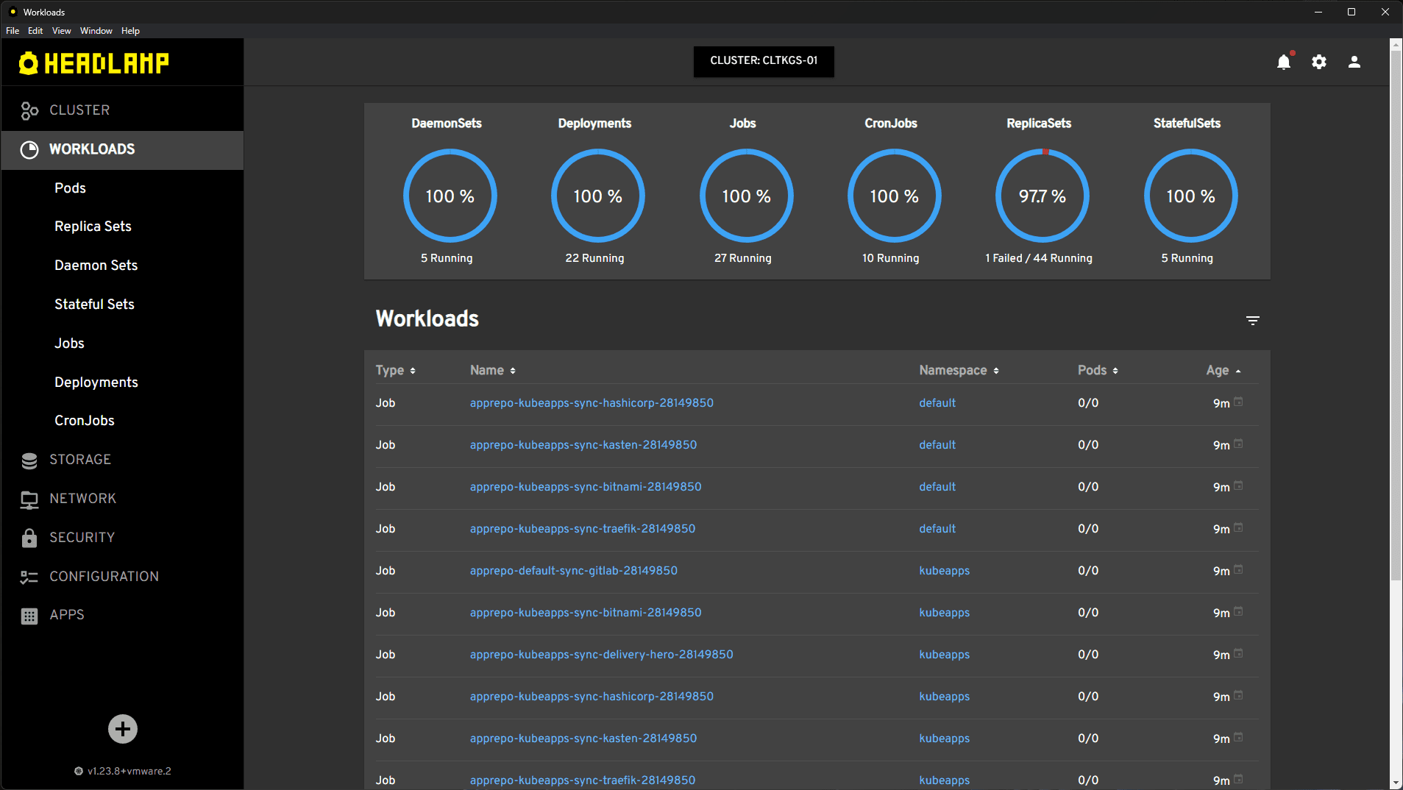Open apprepo-default-sync-gitlab-28149850 job link
Image resolution: width=1403 pixels, height=790 pixels.
coord(573,571)
